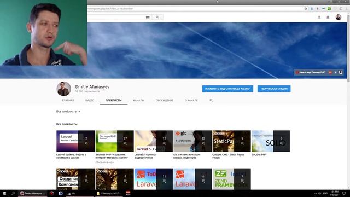Click the red round recorder icon on the taskbar
Viewport: 350px width, 197px height.
tap(51, 193)
